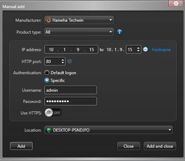Click the Close button
The image size is (185, 161).
coord(129,146)
